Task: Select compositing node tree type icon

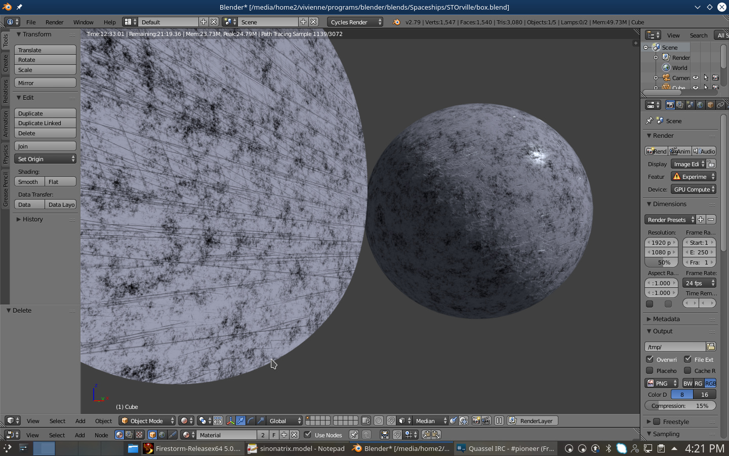Action: pyautogui.click(x=129, y=435)
